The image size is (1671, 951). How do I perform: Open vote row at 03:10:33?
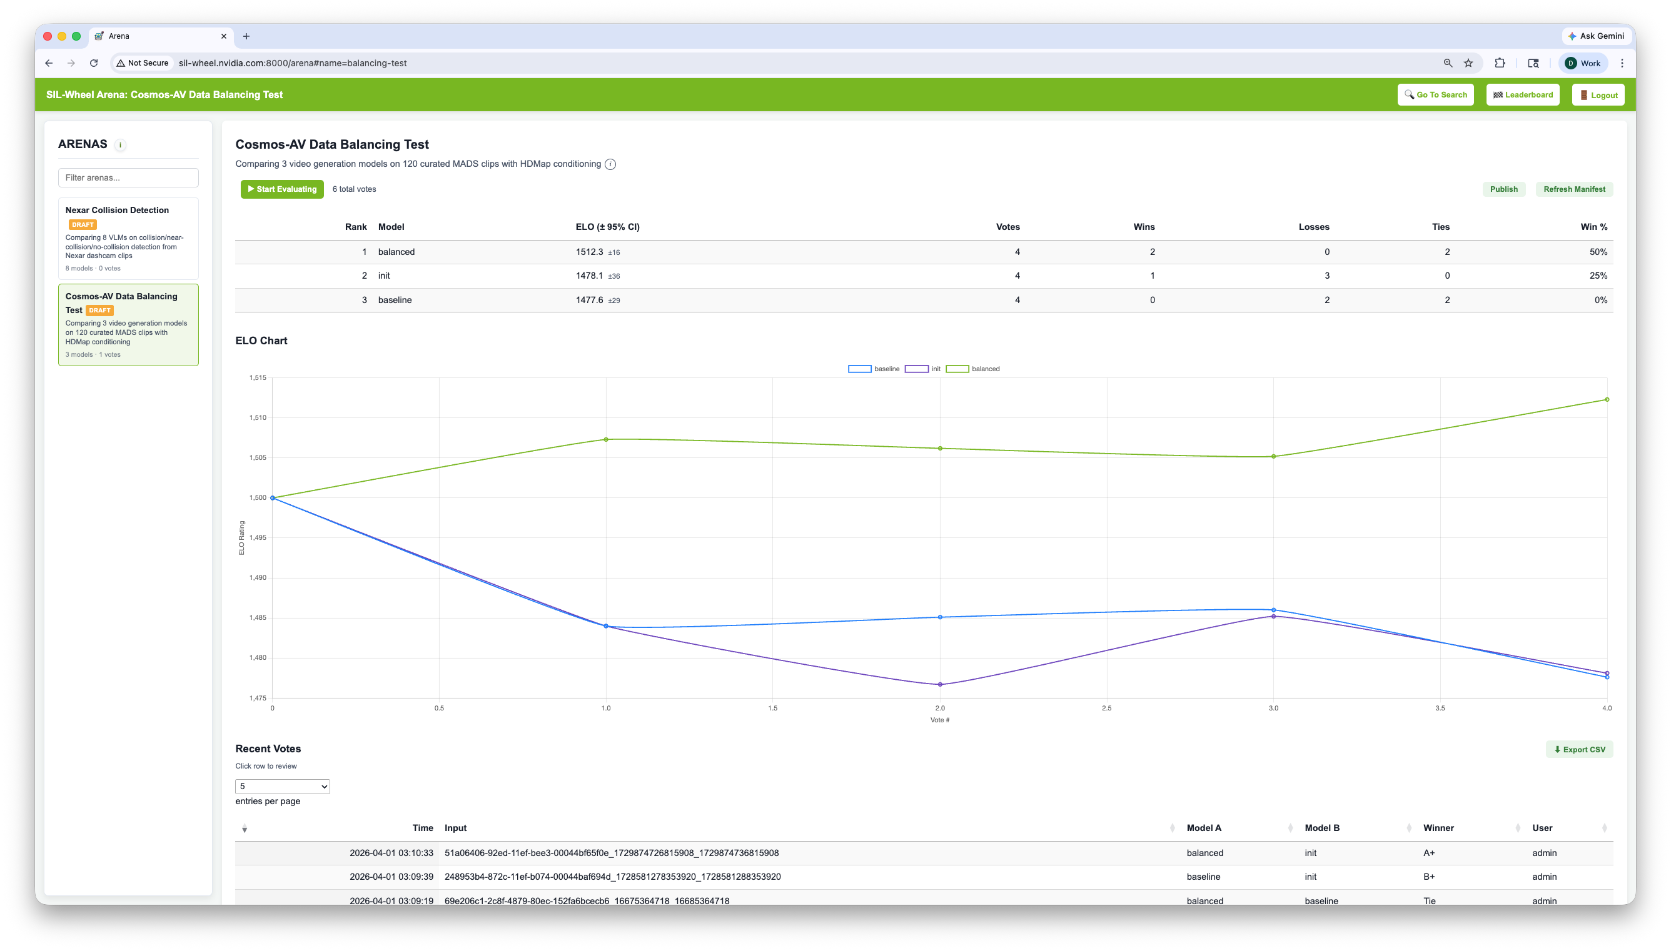(x=924, y=853)
